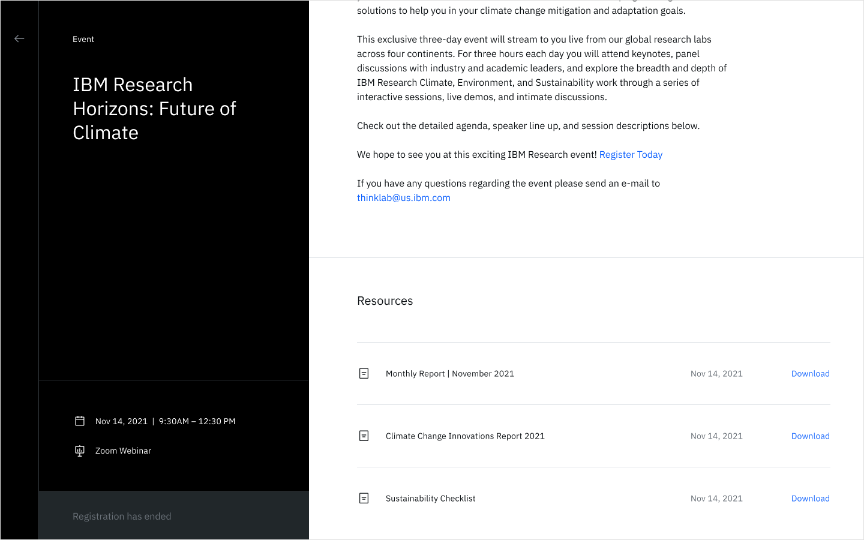Click Nov 14, 2021 date in Sustainability Checklist row
The image size is (864, 540).
(x=716, y=498)
